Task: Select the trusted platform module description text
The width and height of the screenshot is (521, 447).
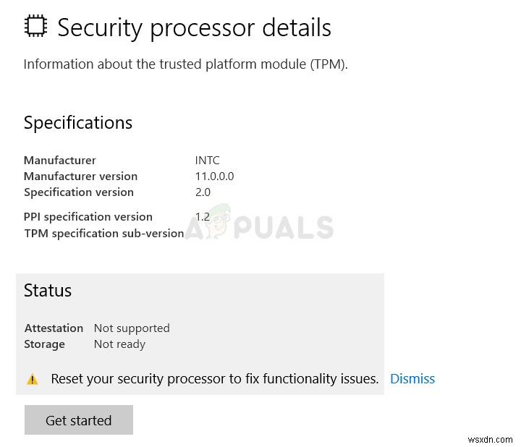Action: pyautogui.click(x=185, y=64)
